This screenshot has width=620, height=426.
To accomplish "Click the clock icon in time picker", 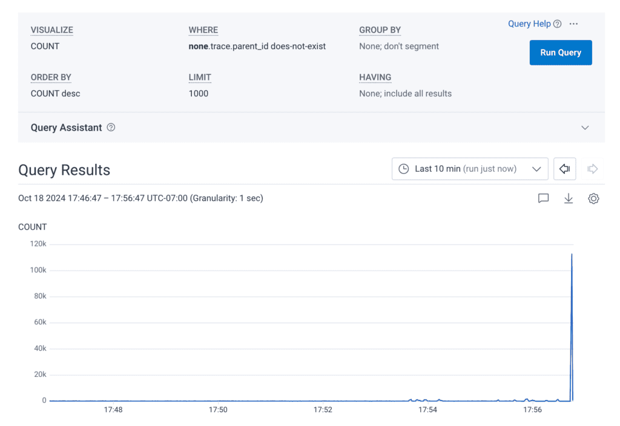I will tap(404, 169).
